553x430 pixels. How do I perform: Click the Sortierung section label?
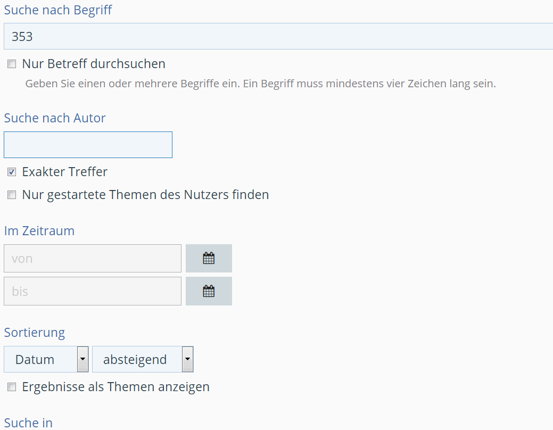35,333
